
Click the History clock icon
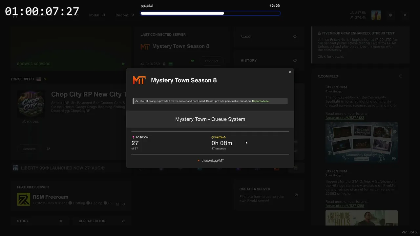click(x=295, y=60)
